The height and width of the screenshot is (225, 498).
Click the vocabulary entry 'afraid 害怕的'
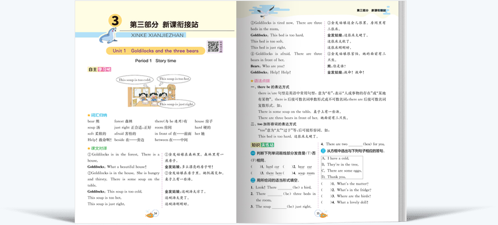[125, 134]
